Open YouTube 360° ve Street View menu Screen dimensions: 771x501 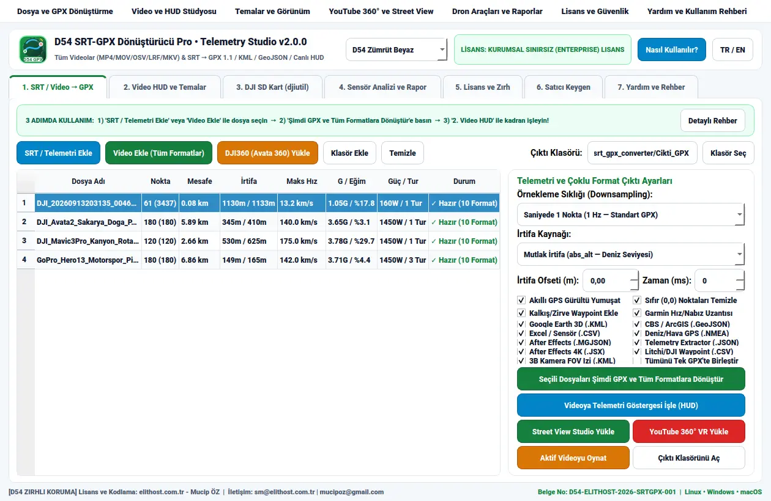[381, 12]
